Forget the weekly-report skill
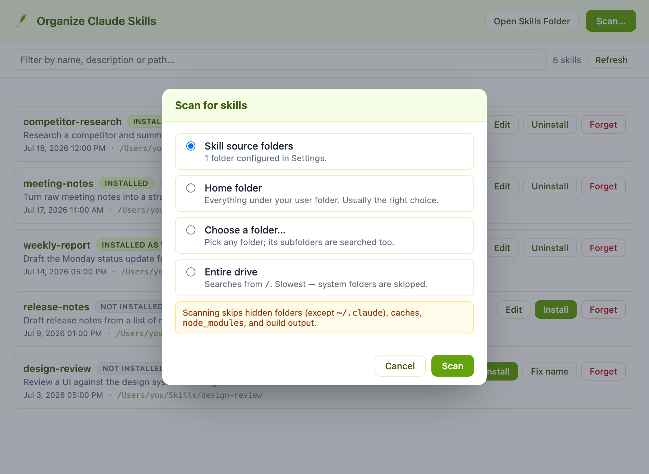 pyautogui.click(x=603, y=248)
